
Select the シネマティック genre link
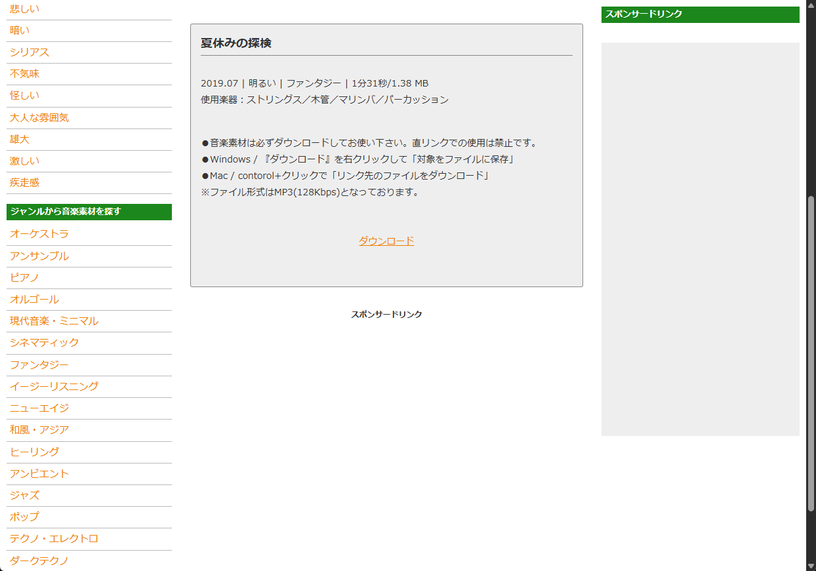(44, 342)
